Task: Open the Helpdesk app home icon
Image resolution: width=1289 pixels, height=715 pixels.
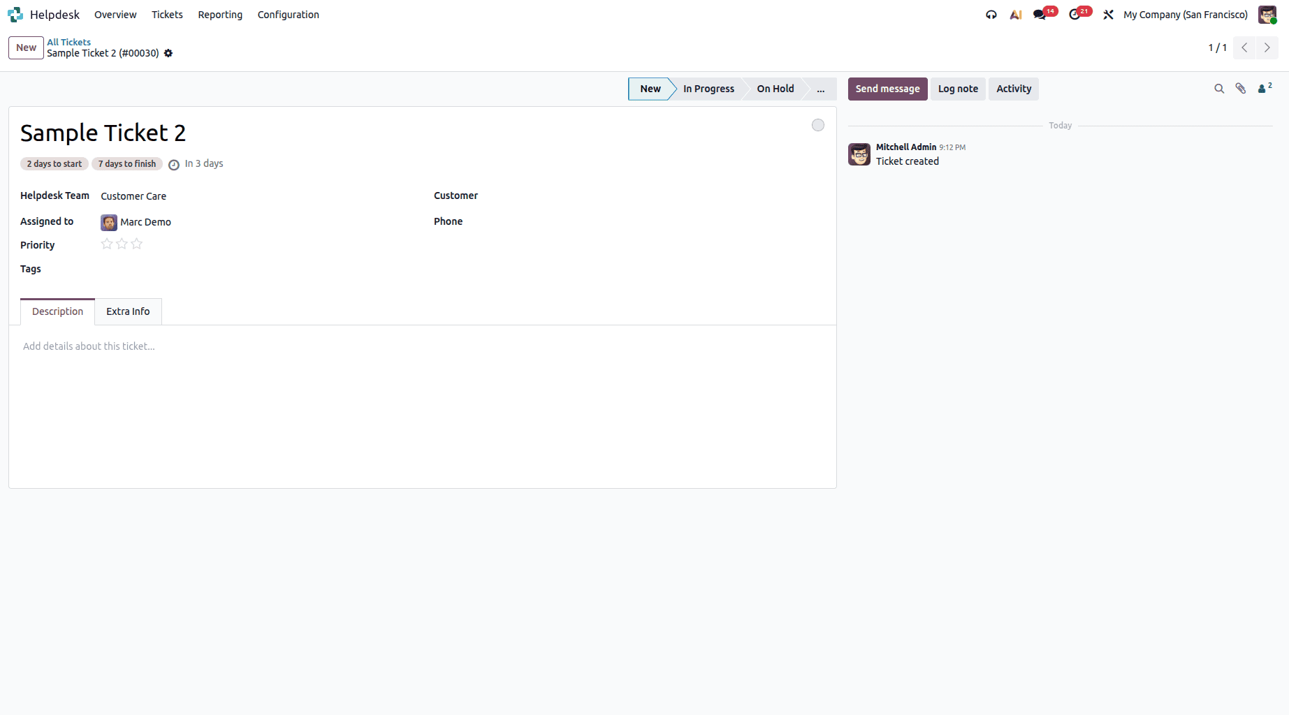Action: [x=15, y=15]
